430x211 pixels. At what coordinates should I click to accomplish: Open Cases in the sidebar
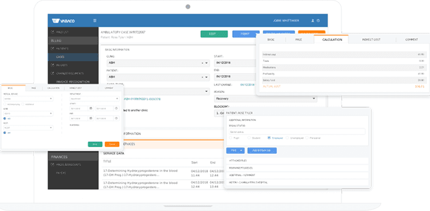click(73, 57)
